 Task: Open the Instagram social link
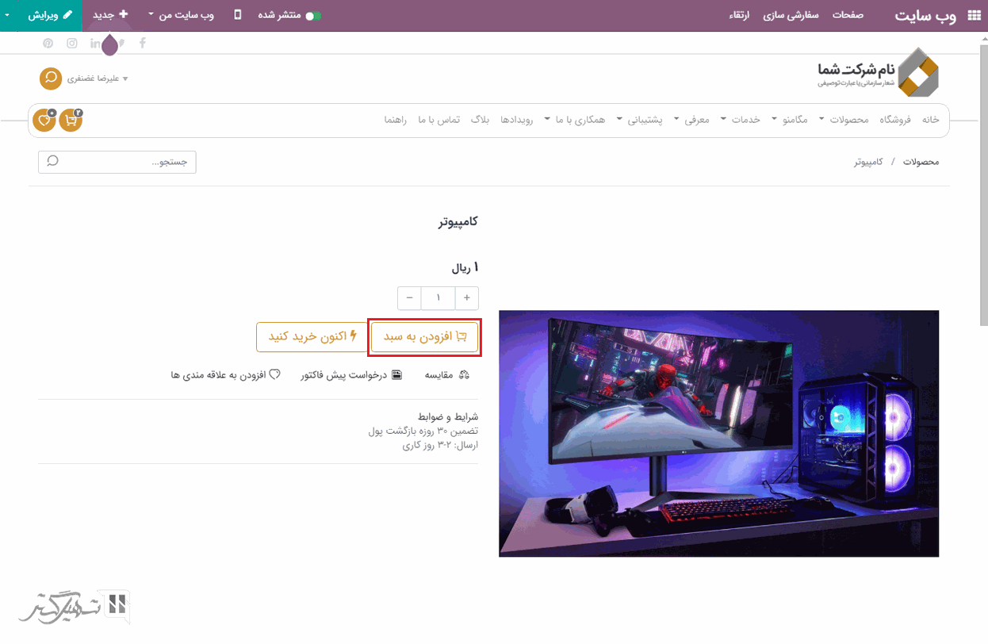tap(71, 44)
